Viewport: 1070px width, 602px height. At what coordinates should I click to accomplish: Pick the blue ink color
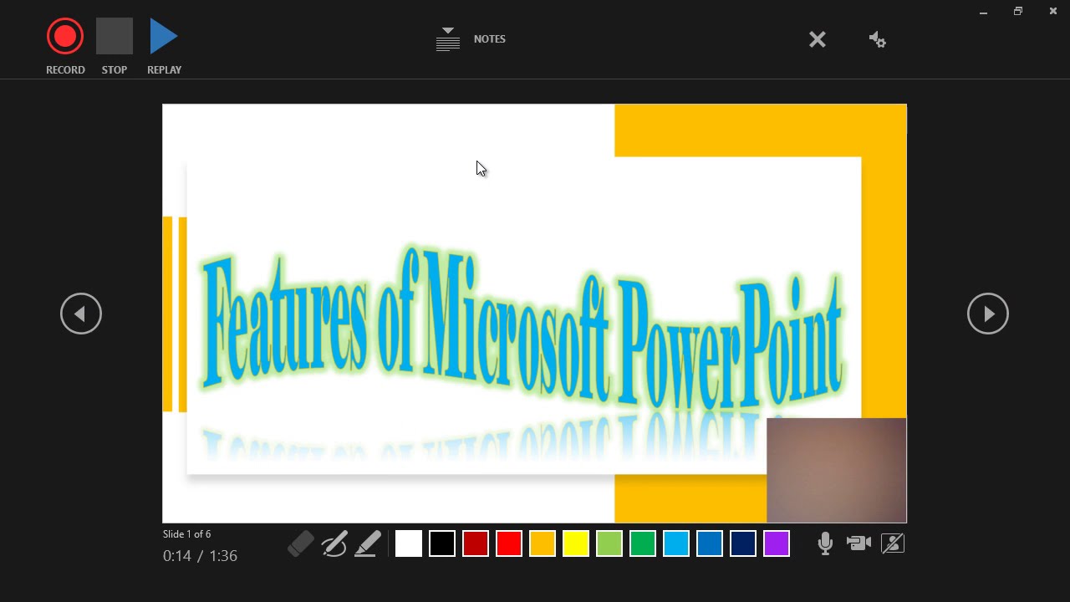710,543
